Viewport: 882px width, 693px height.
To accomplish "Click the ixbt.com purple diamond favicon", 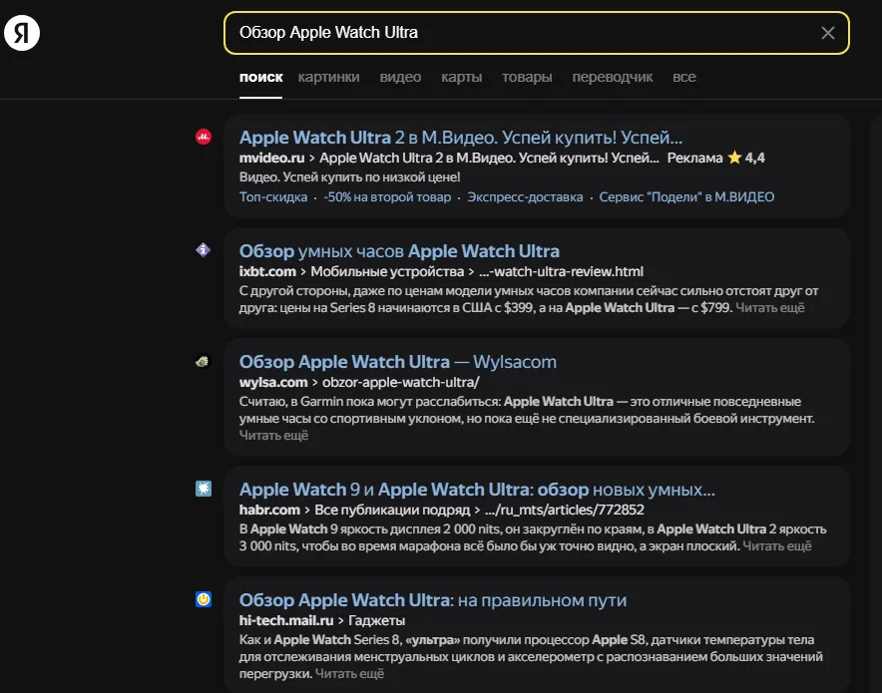I will point(204,250).
